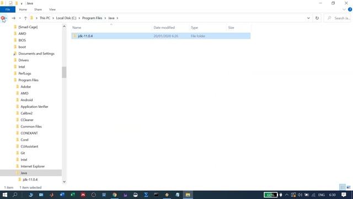Screen dimensions: 353x199
Task: Open Excel from the taskbar
Action: [x=72, y=195]
